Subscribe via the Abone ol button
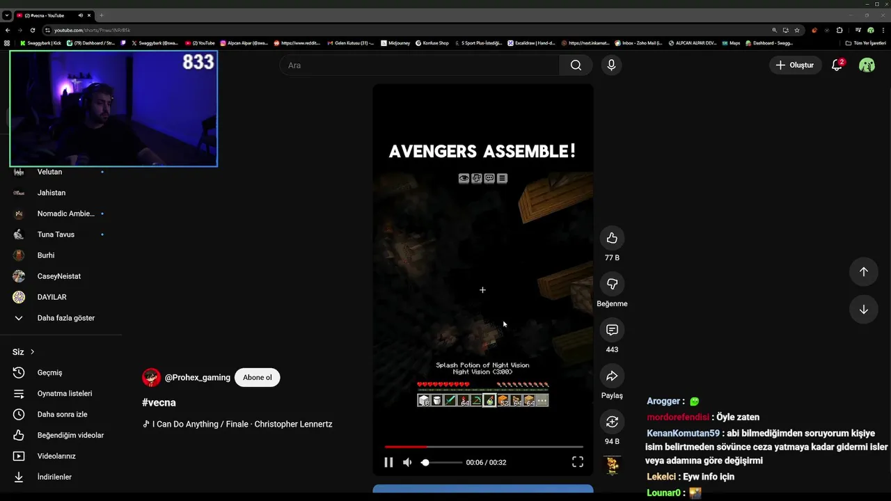This screenshot has height=501, width=891. coord(258,378)
